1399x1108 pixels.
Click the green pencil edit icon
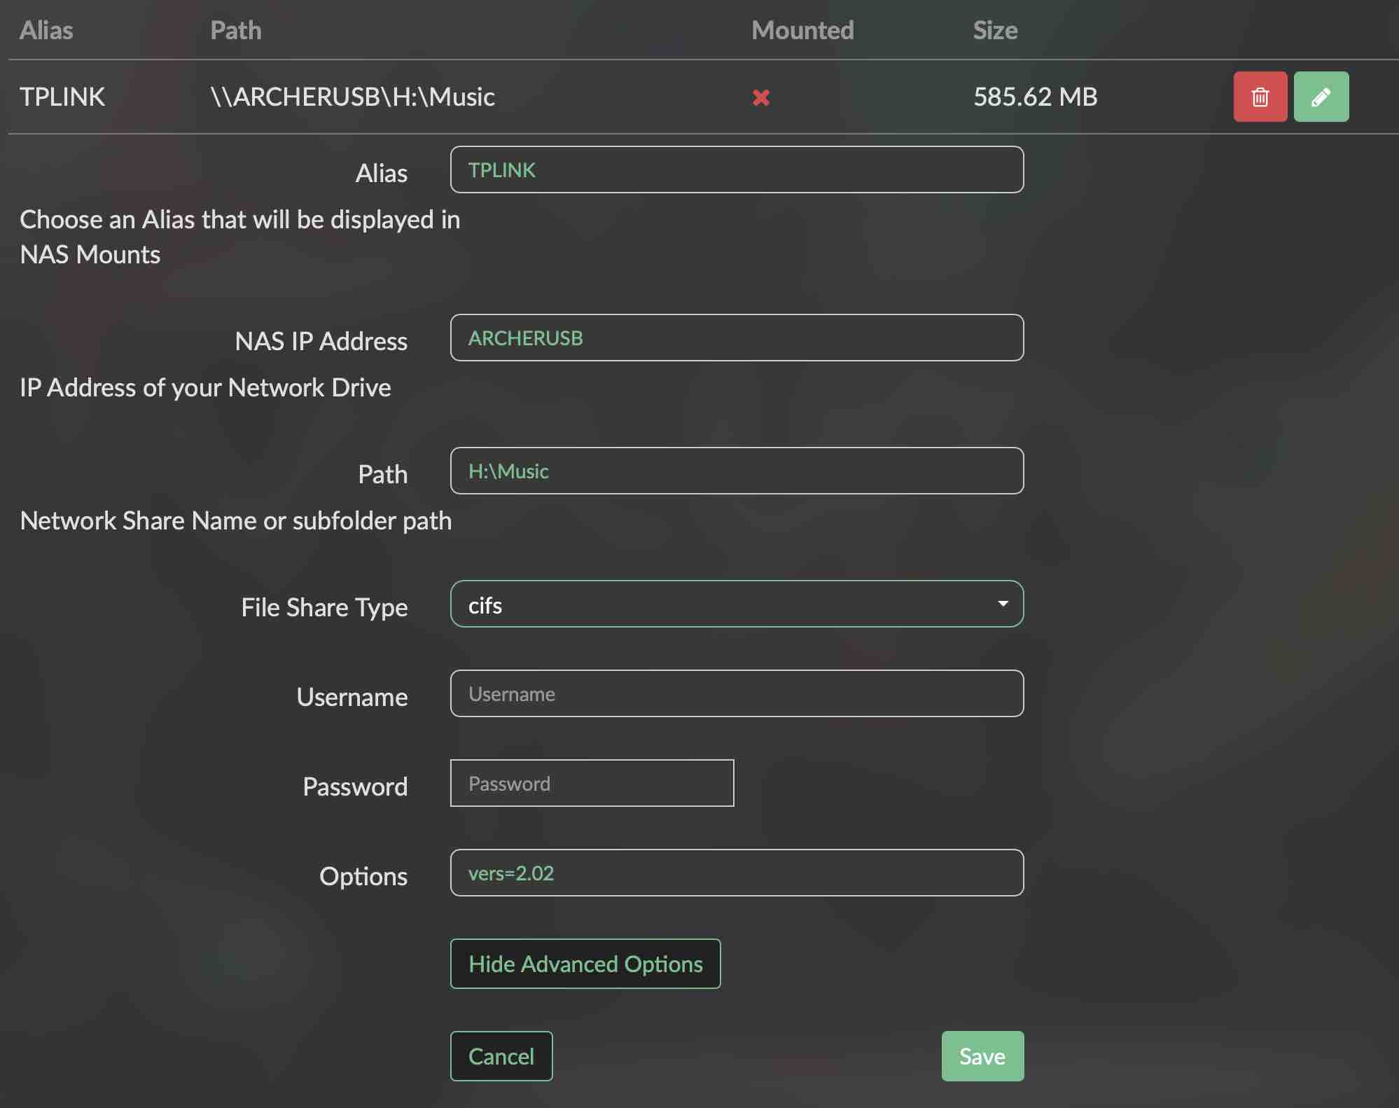[x=1321, y=97]
